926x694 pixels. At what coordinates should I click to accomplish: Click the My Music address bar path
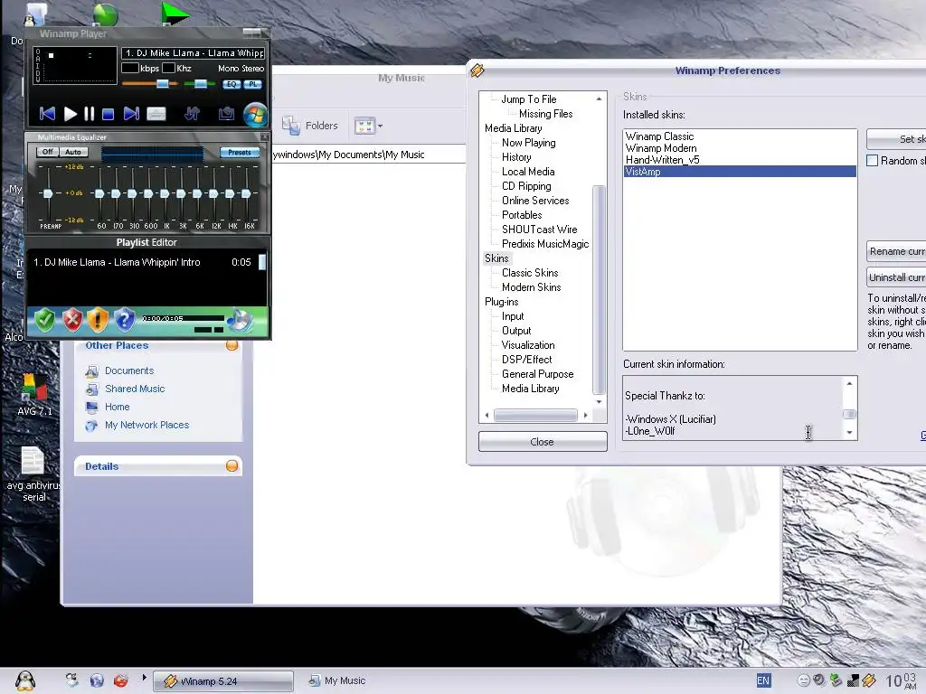tap(369, 155)
